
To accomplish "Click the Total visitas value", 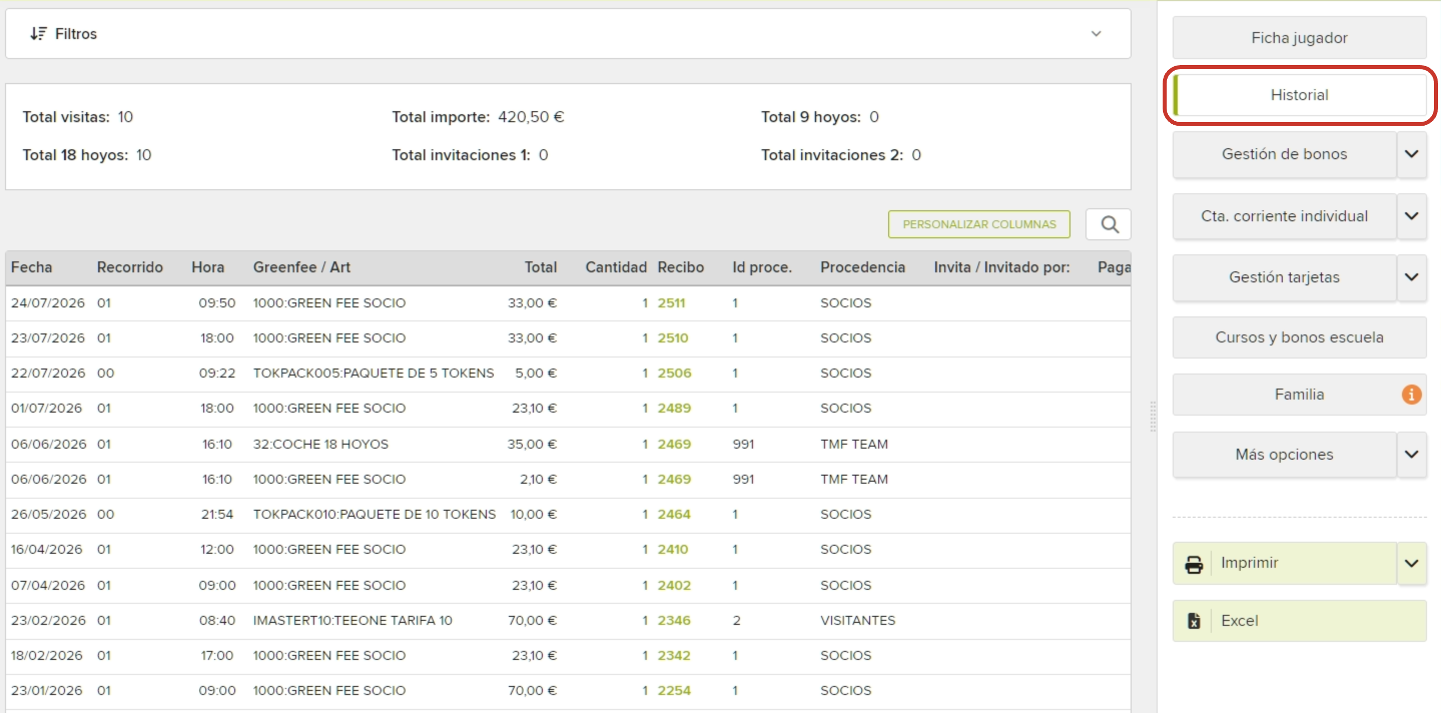I will [x=125, y=117].
